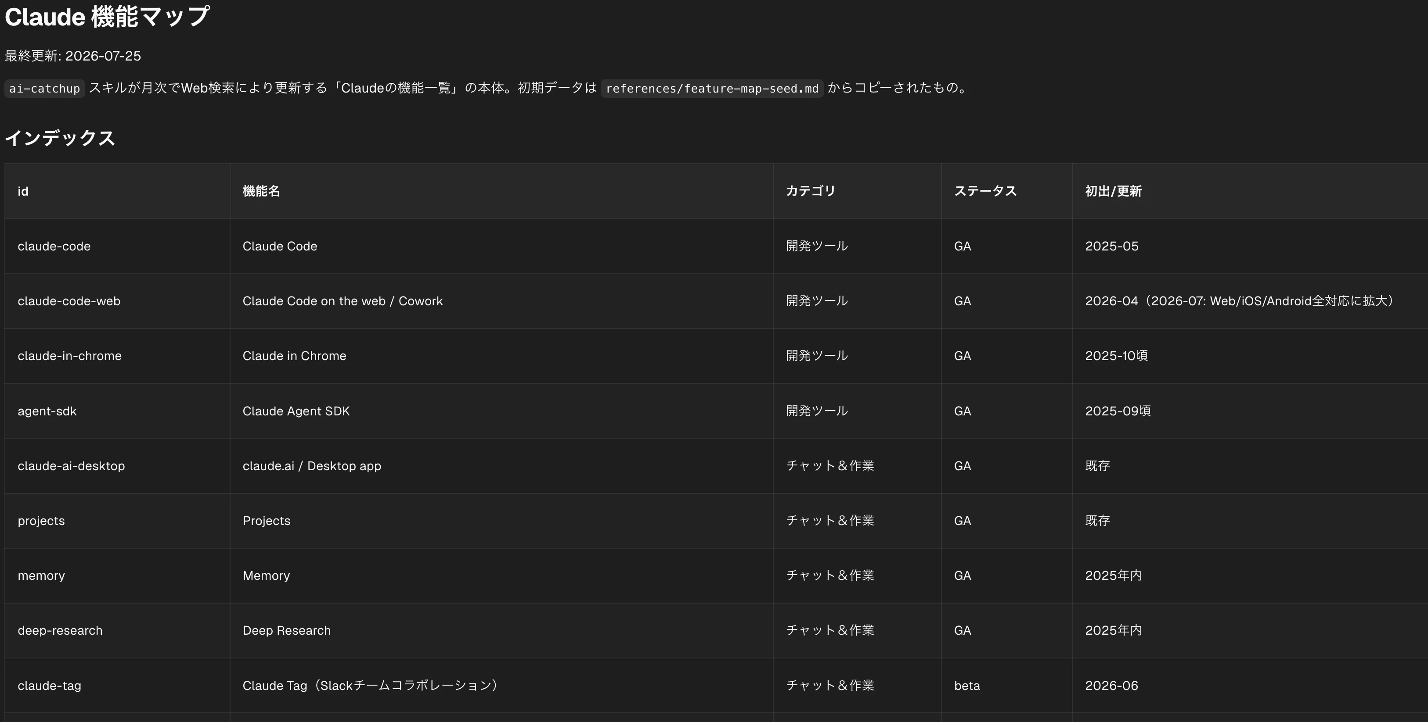Click the "Deep Research" feature name

(287, 630)
